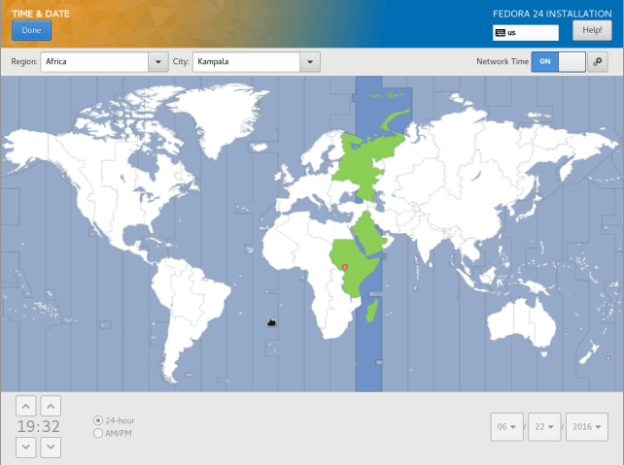
Task: Click the City field showing Kampala
Action: coord(246,61)
